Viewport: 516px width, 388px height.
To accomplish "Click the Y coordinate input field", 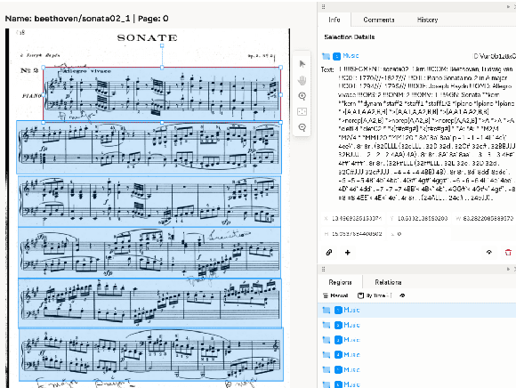I will click(x=418, y=219).
